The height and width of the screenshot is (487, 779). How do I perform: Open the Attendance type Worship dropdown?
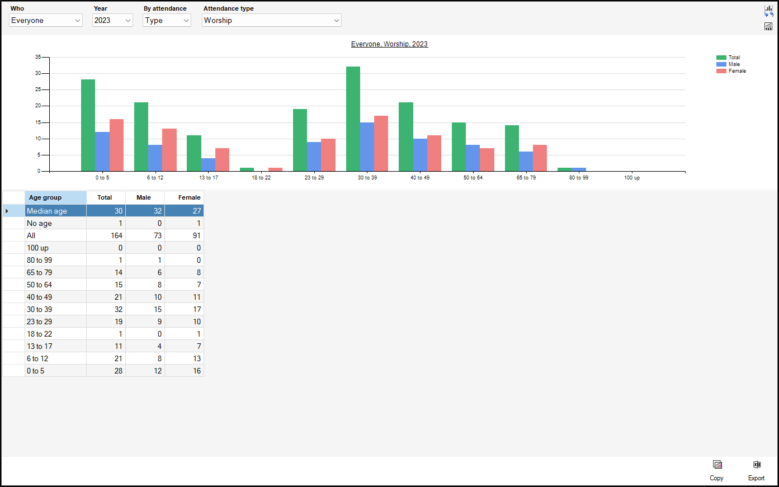[271, 20]
